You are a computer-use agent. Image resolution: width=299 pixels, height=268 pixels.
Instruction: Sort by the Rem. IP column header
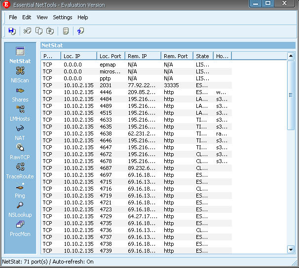tap(143, 56)
